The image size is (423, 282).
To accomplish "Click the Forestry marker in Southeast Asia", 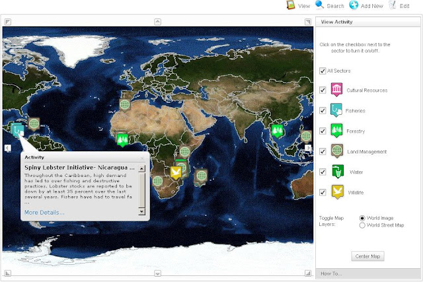I will coord(277,130).
